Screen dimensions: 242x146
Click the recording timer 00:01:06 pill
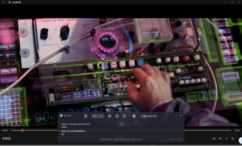coord(149,116)
